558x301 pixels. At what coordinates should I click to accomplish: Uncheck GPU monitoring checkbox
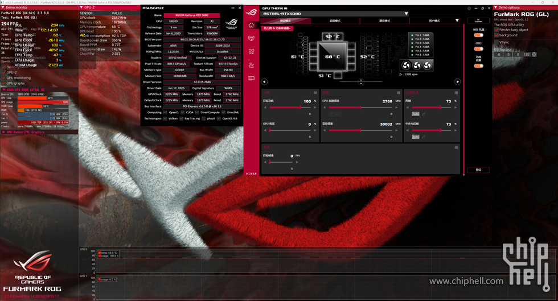pos(3,78)
